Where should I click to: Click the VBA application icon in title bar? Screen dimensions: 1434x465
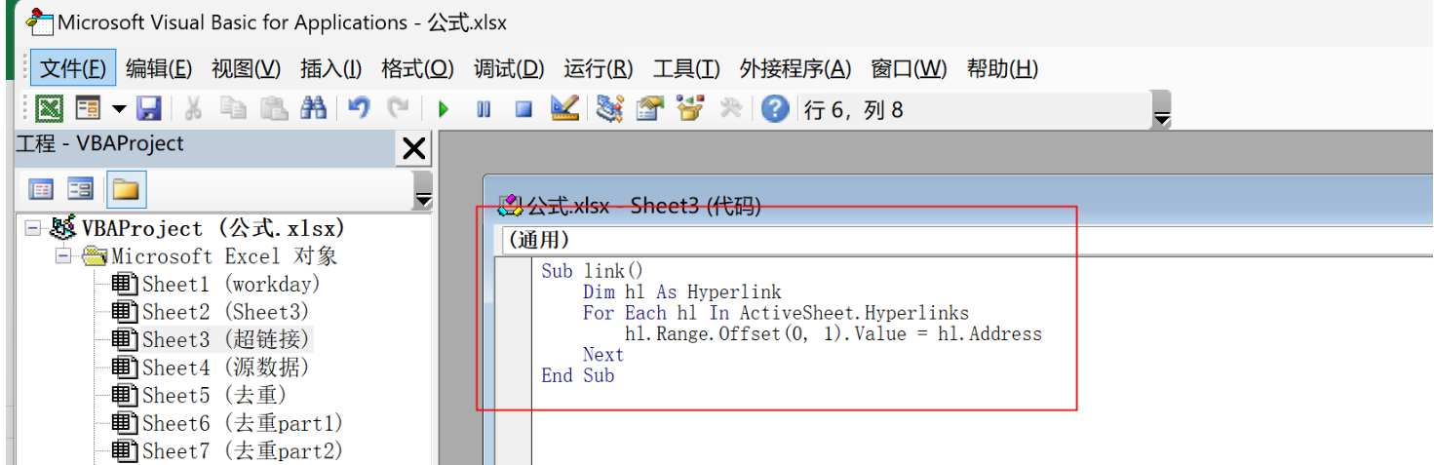[x=39, y=21]
